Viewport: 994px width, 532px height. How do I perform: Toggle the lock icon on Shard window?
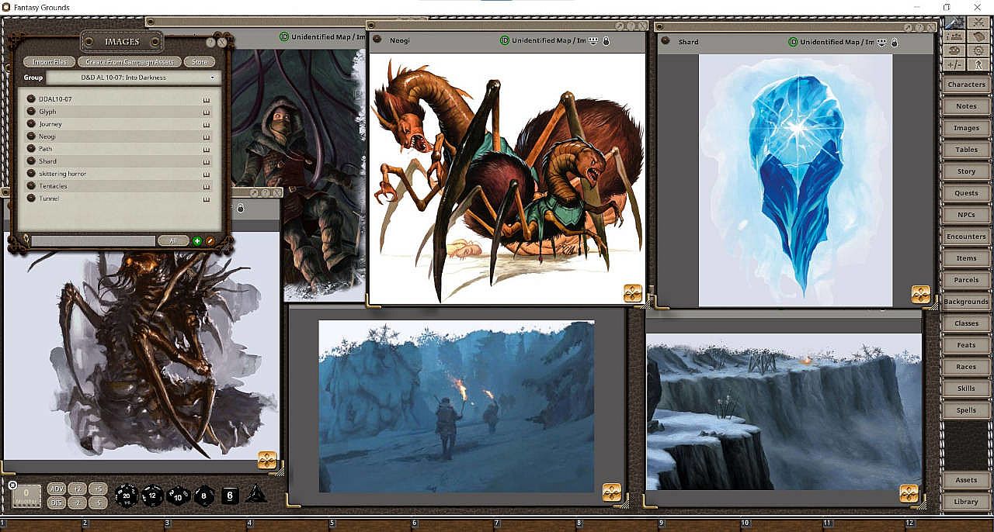tap(895, 42)
